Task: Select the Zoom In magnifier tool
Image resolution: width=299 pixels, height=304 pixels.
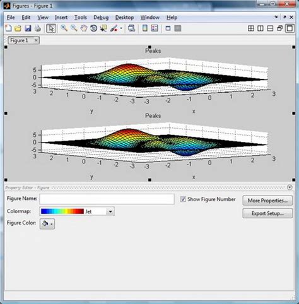Action: coord(64,28)
